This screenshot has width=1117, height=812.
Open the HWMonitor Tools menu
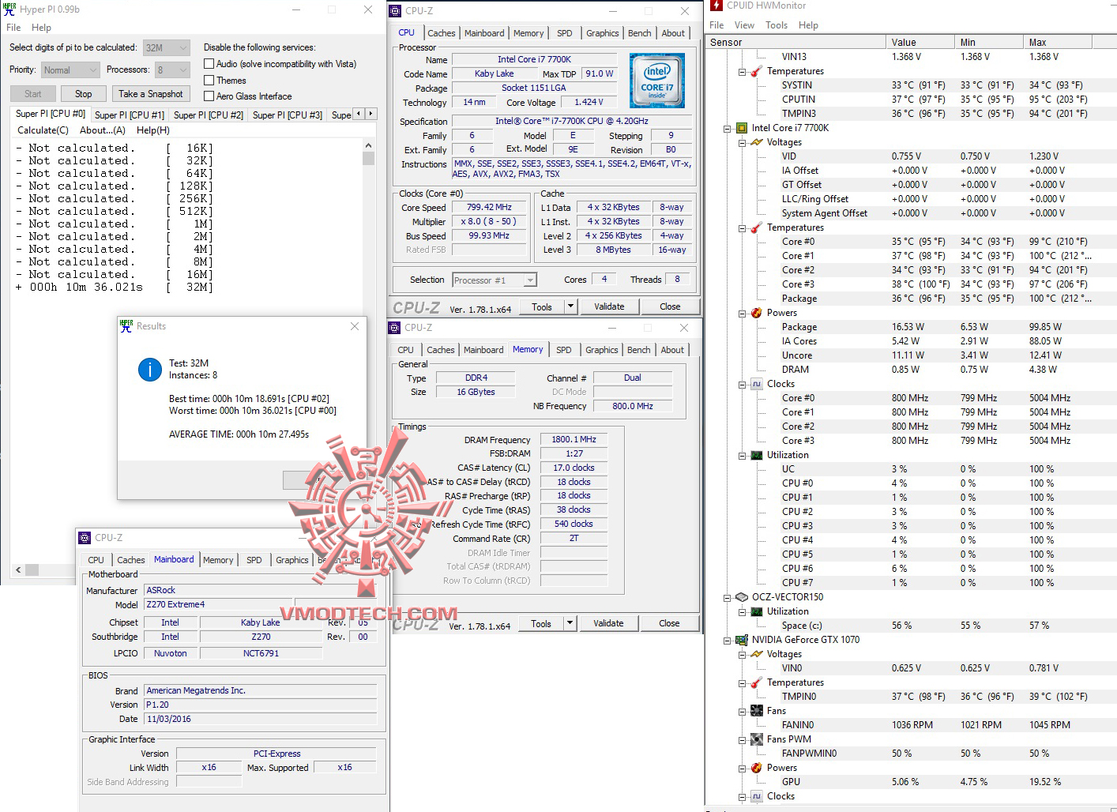[x=777, y=25]
